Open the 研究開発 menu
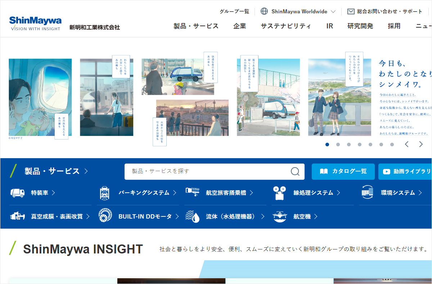 point(360,26)
